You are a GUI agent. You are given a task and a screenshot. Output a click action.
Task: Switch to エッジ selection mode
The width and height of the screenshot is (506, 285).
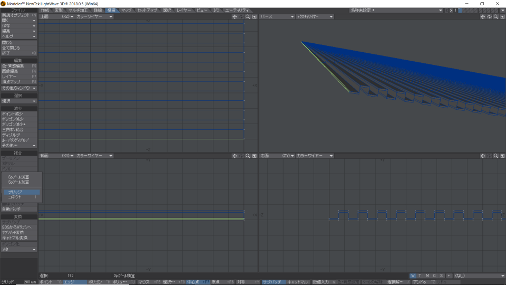74,282
